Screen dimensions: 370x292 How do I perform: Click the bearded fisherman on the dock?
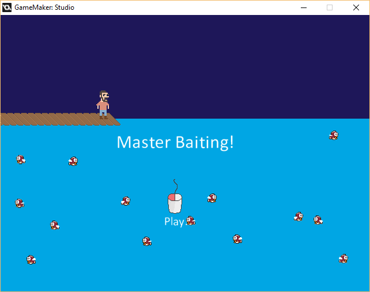click(x=103, y=105)
